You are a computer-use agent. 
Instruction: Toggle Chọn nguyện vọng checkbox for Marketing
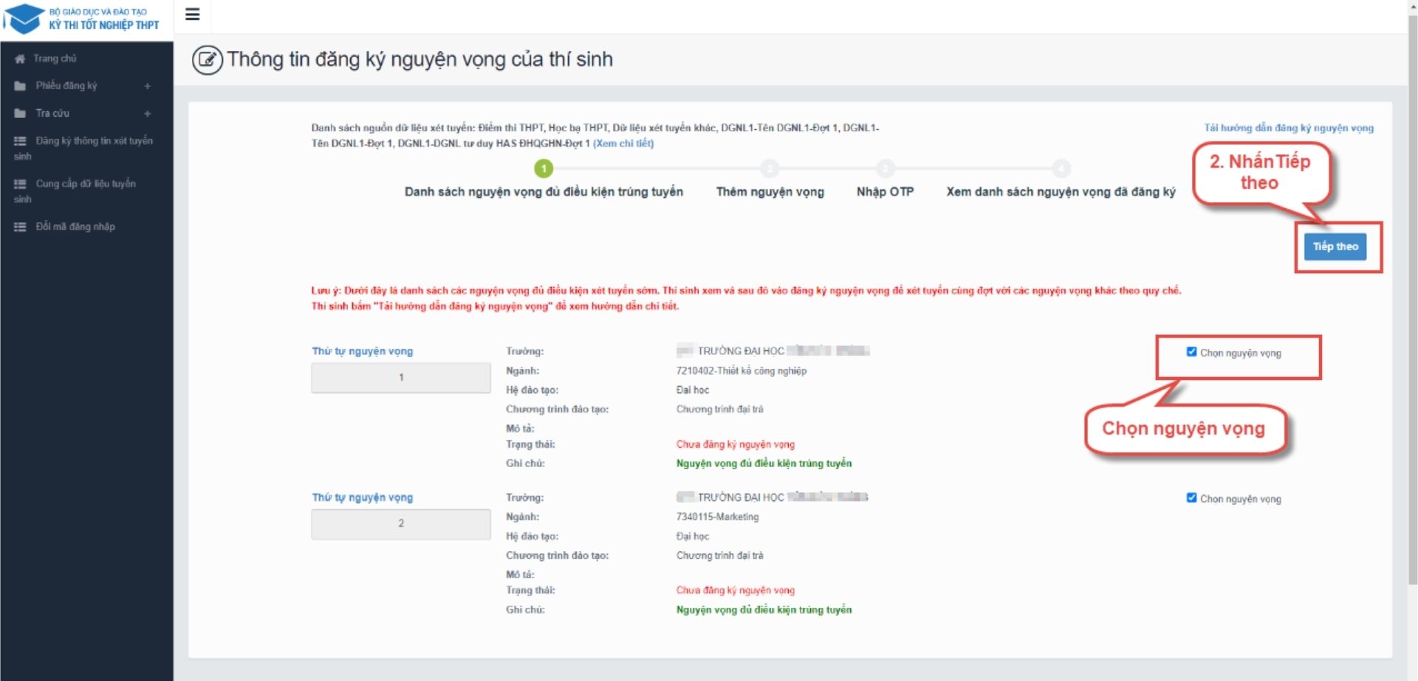point(1191,498)
